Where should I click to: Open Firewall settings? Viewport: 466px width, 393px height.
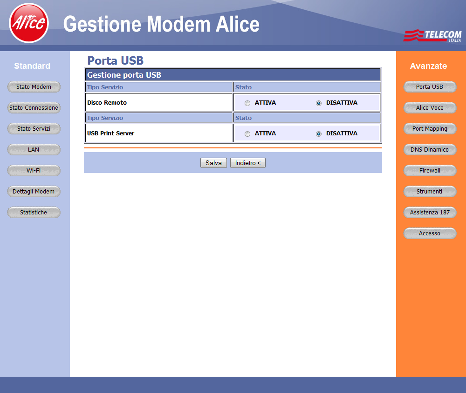430,171
